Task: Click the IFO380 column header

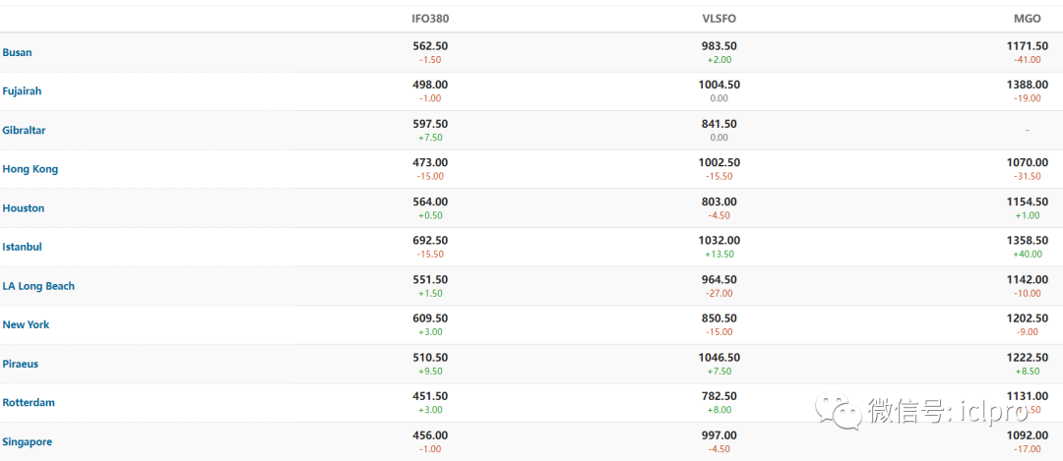Action: [430, 19]
